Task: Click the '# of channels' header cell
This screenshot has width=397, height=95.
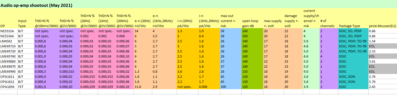Action: (329, 18)
